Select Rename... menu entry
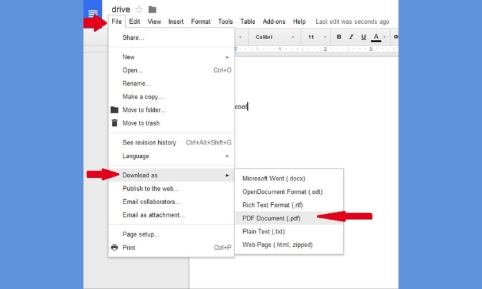The image size is (482, 289). tap(172, 83)
